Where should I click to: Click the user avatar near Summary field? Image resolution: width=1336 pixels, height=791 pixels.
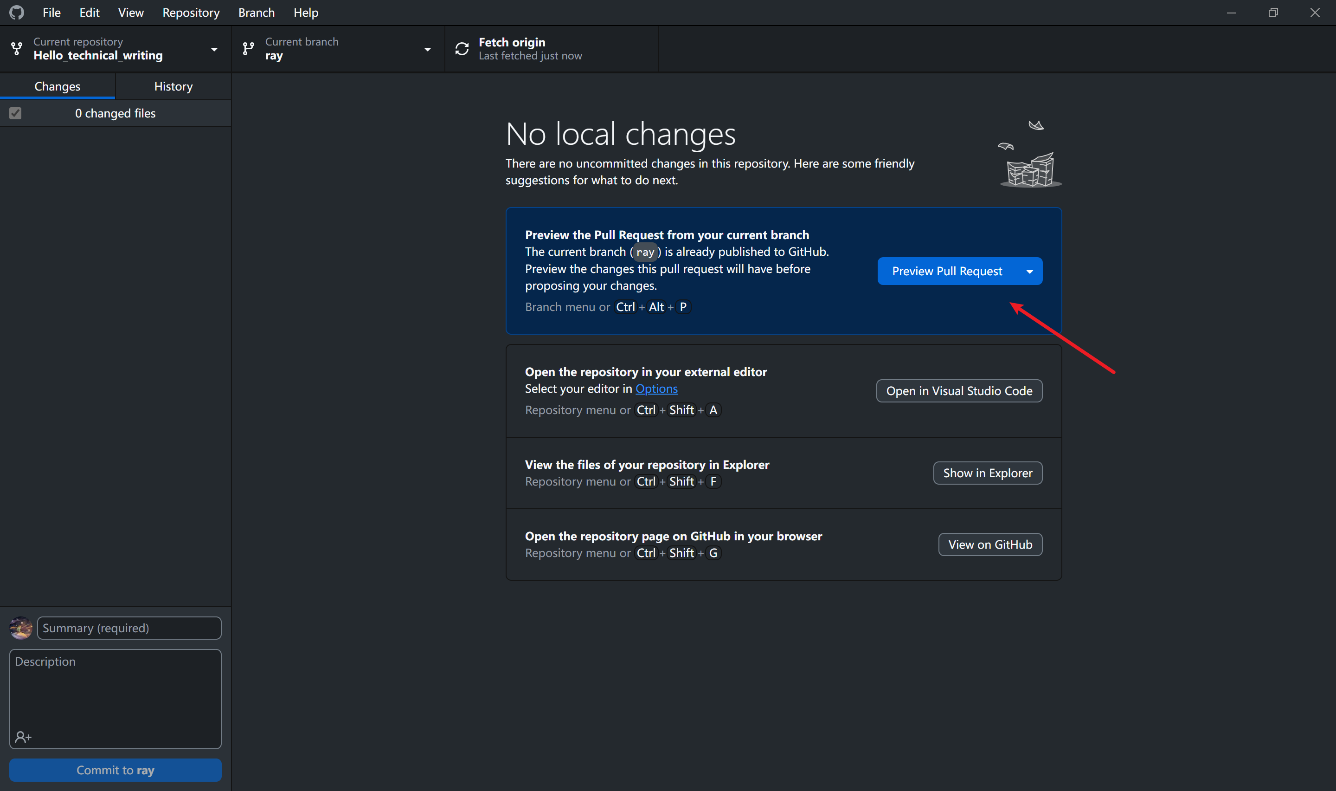[21, 628]
